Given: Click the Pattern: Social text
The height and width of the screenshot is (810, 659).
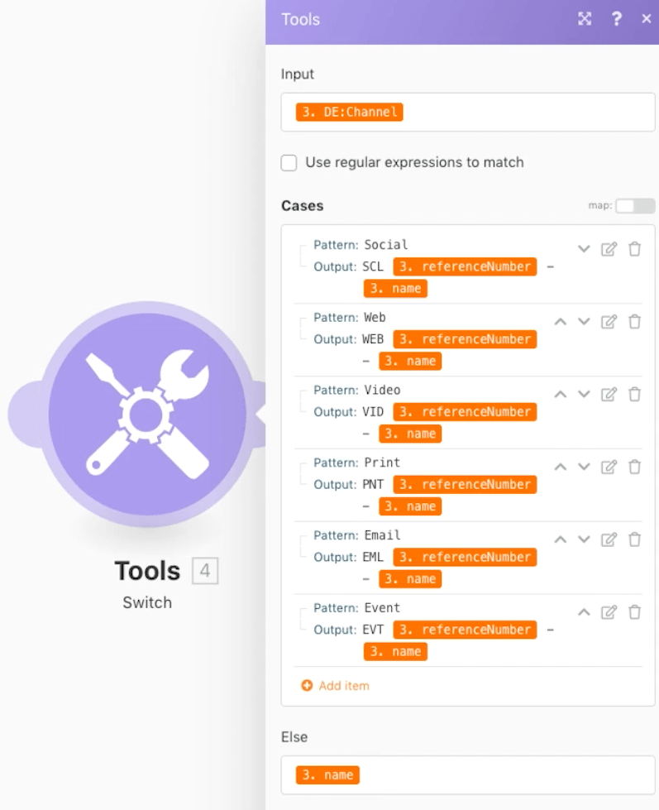Looking at the screenshot, I should [x=361, y=244].
